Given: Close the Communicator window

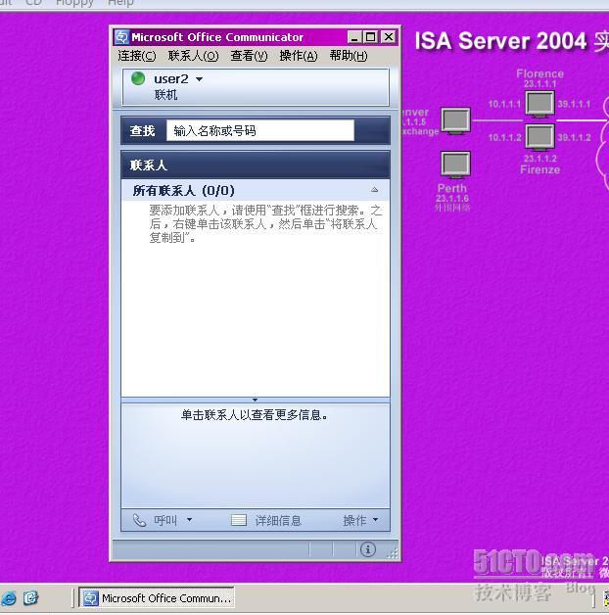Looking at the screenshot, I should (x=389, y=37).
